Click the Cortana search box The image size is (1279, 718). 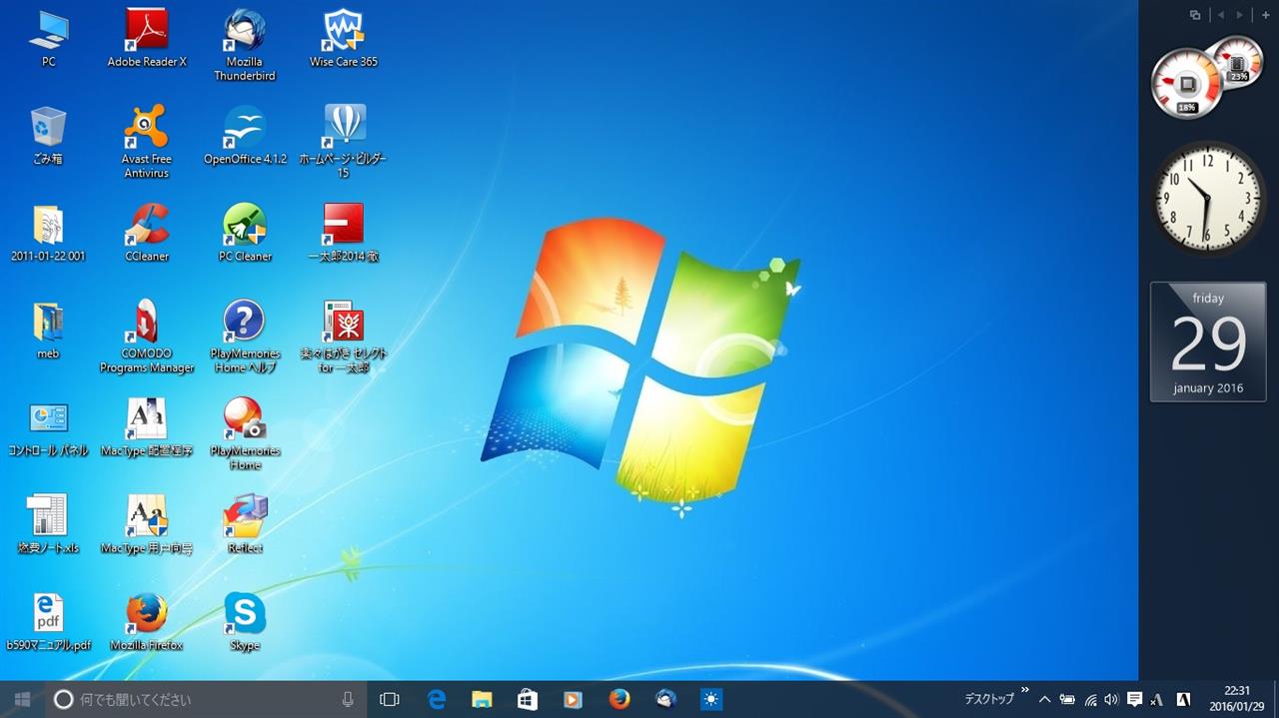coord(207,700)
